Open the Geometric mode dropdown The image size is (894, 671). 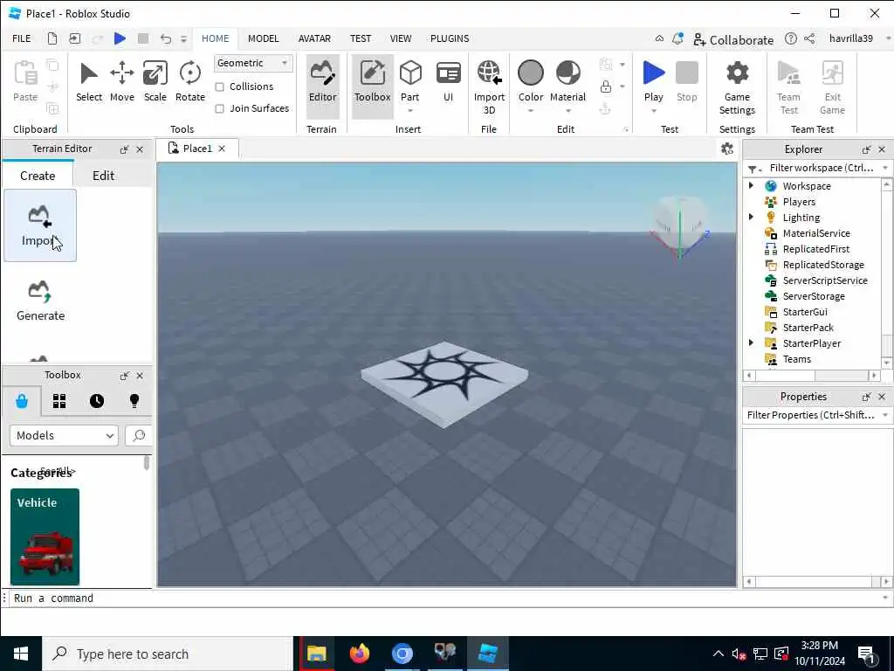[x=253, y=63]
